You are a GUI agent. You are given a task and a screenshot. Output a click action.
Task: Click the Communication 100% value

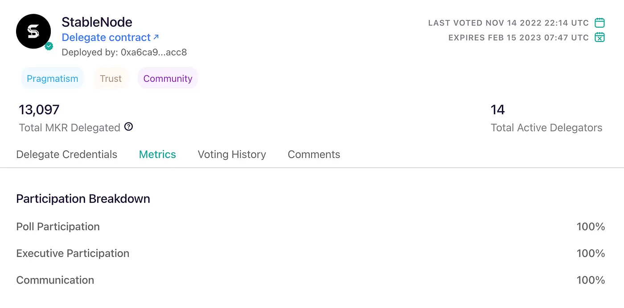tap(591, 280)
